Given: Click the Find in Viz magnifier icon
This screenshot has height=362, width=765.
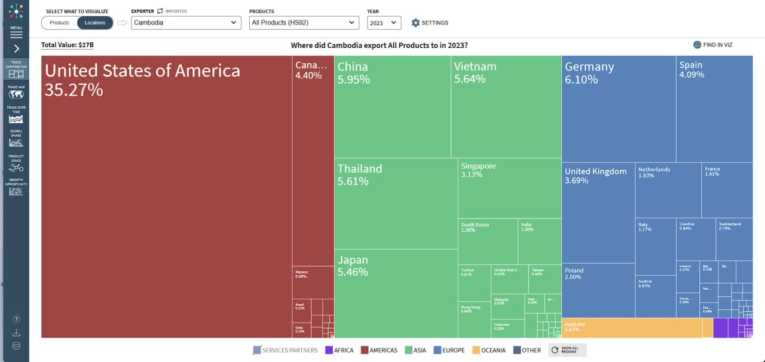Looking at the screenshot, I should [x=697, y=45].
